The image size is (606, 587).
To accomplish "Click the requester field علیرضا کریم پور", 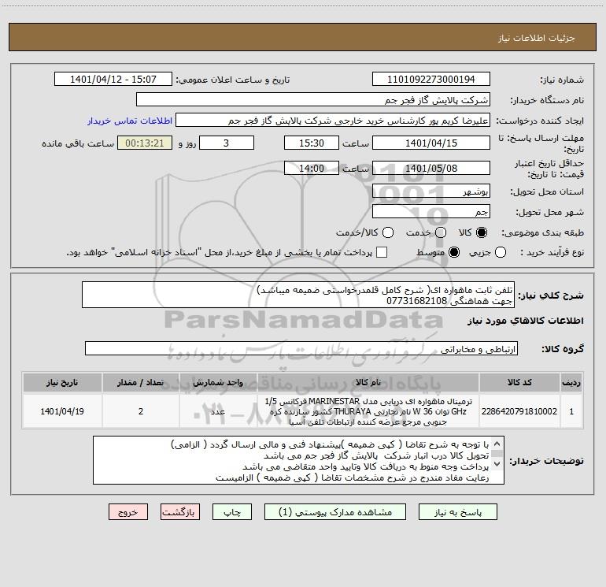I will (x=333, y=121).
